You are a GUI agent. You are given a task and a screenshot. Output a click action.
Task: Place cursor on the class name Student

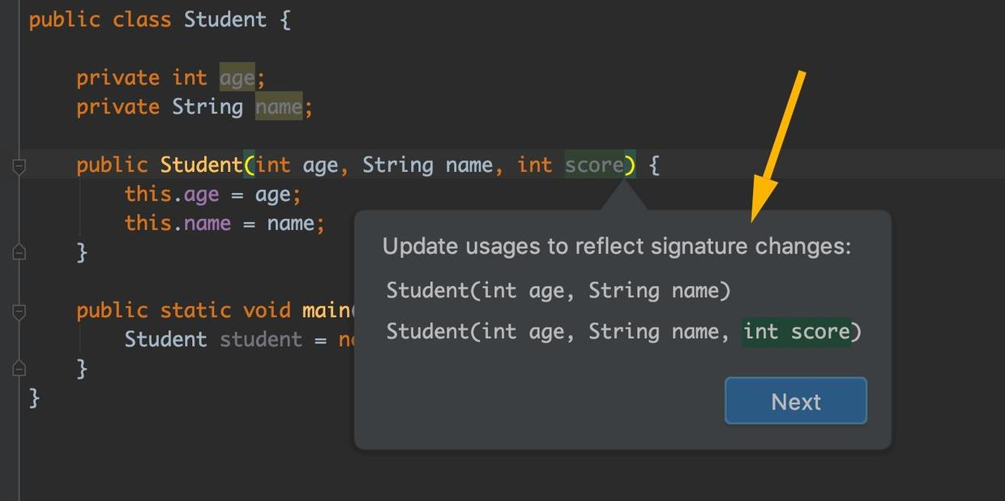[225, 19]
